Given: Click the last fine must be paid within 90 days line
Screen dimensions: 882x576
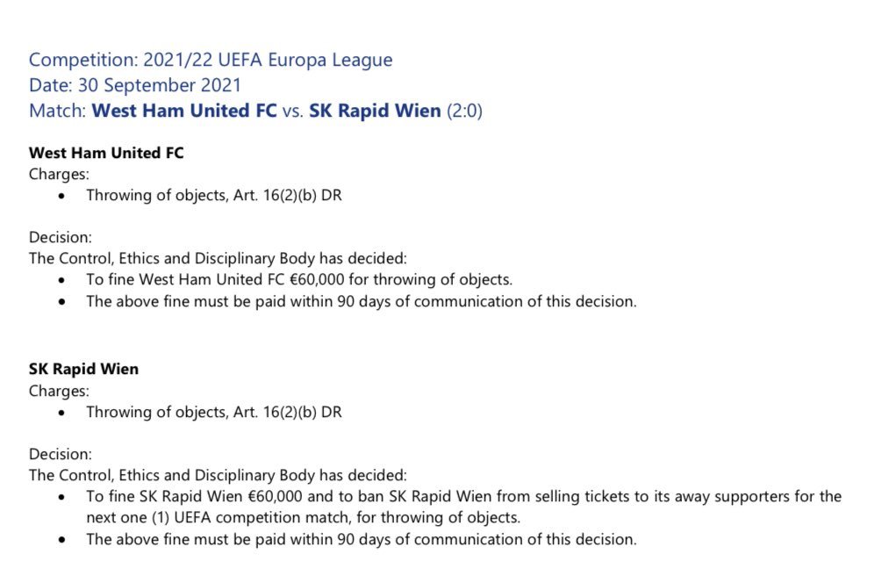Looking at the screenshot, I should 361,539.
